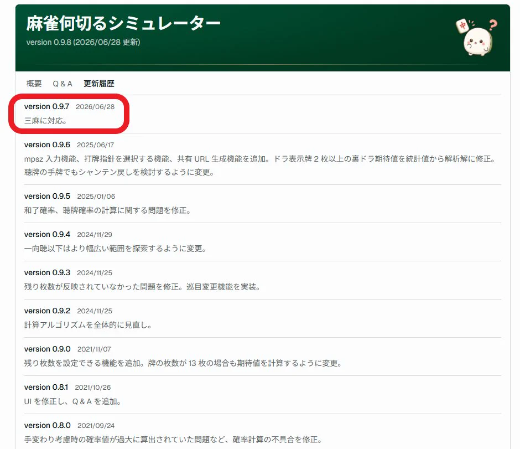Click the date 2025/06/17
The width and height of the screenshot is (520, 449).
[x=96, y=145]
